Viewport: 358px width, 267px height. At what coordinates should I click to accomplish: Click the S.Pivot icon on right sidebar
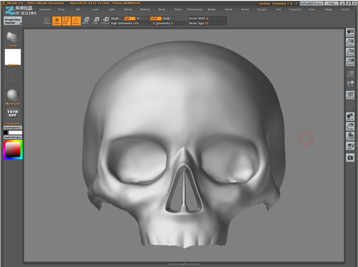[x=350, y=95]
